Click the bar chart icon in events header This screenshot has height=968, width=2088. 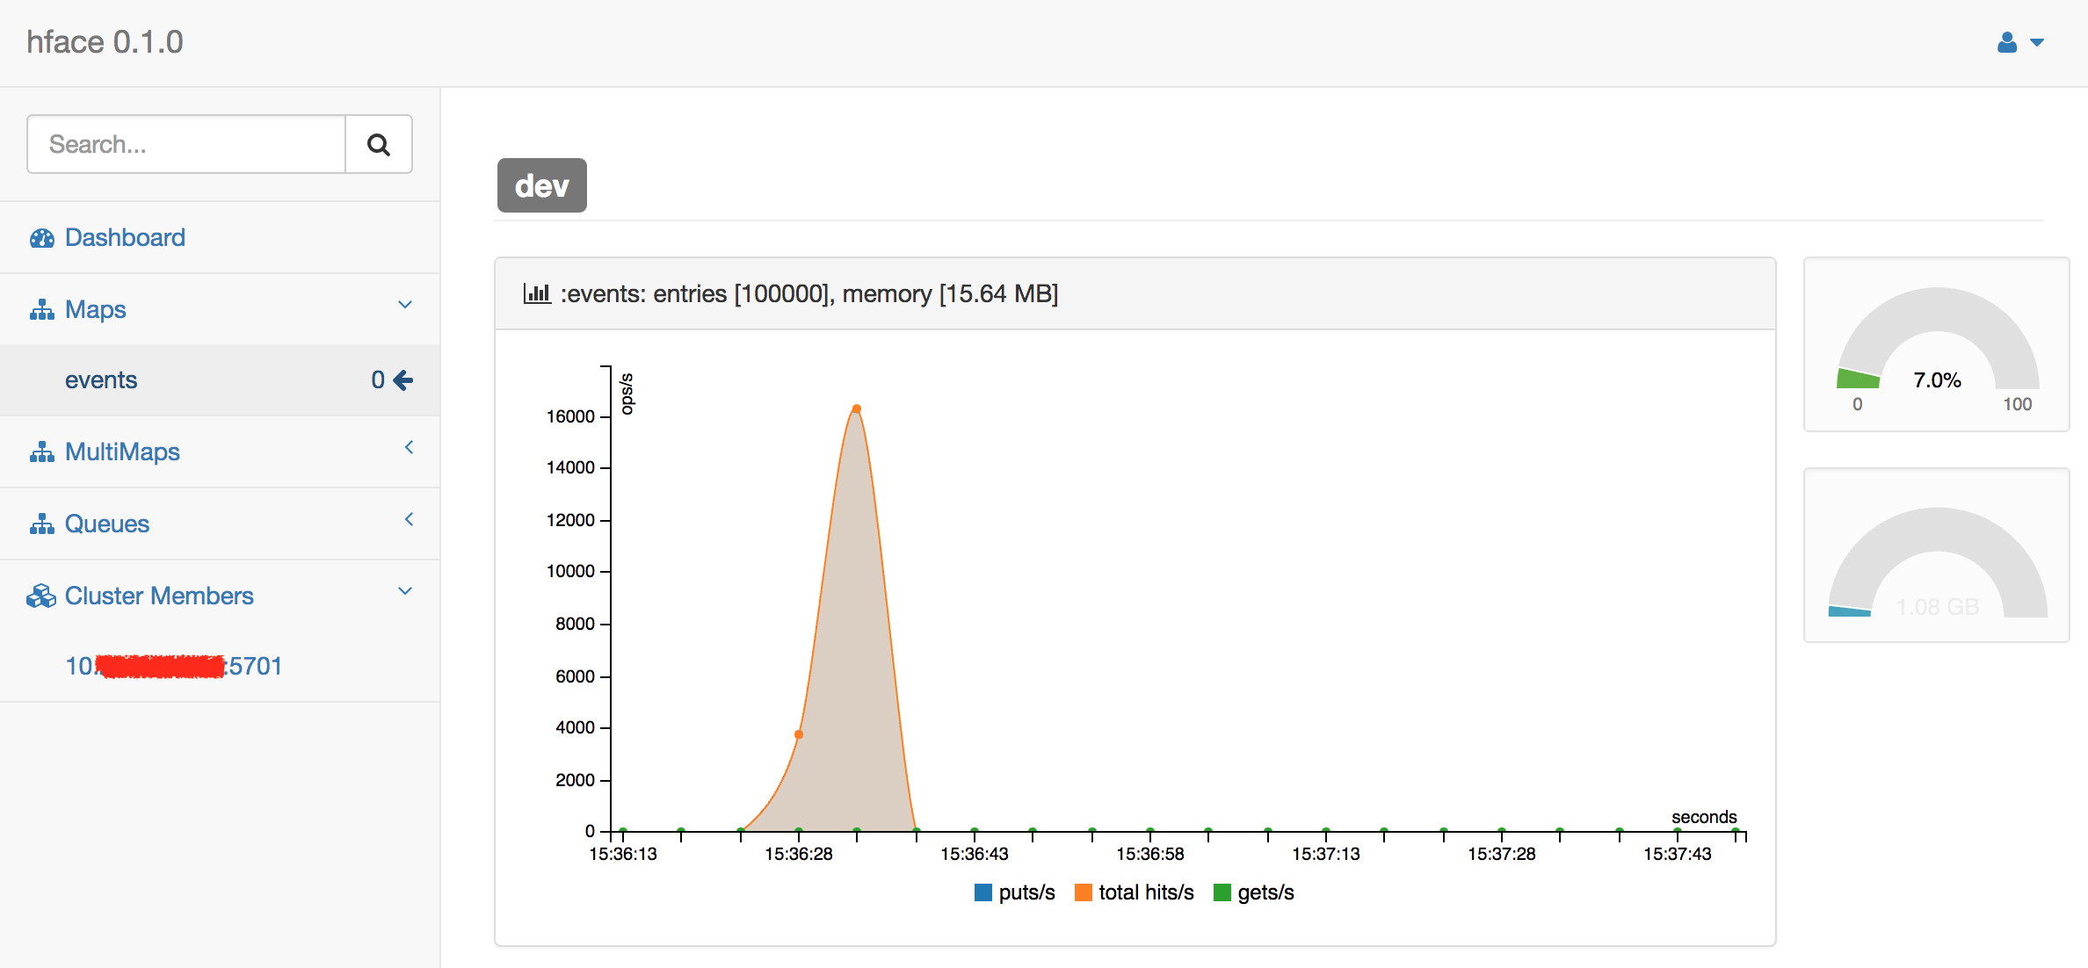[x=537, y=293]
